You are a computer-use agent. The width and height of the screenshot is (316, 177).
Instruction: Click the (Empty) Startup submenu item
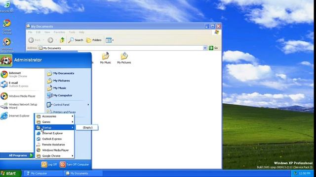coord(87,128)
